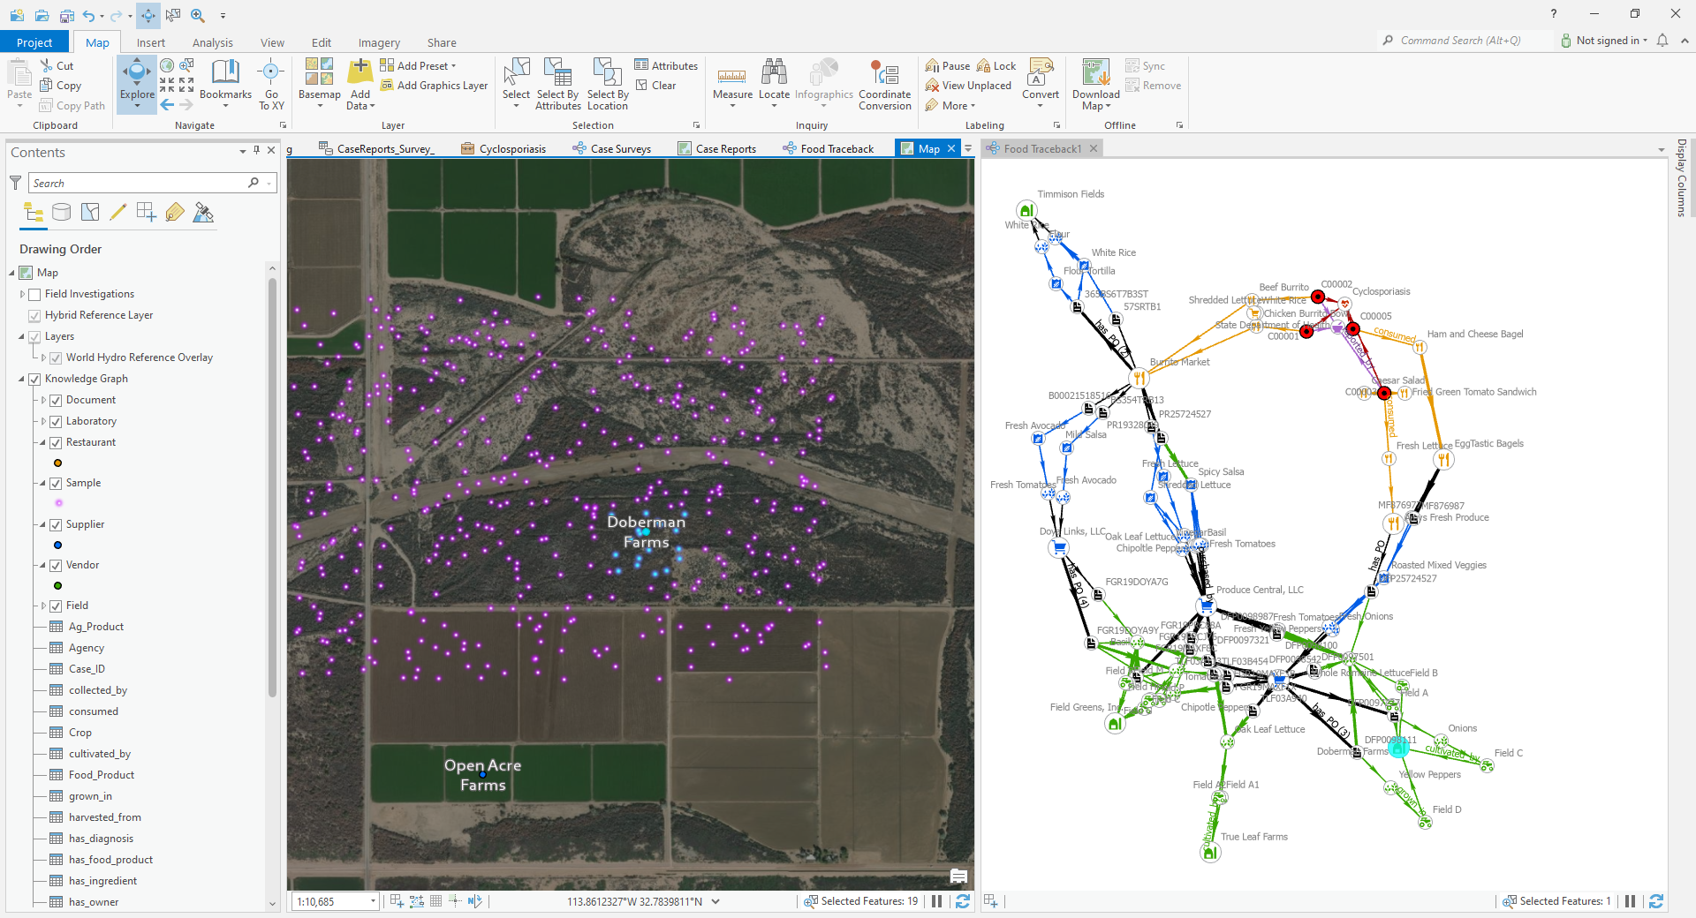Click the Download Map icon
Image resolution: width=1696 pixels, height=918 pixels.
(x=1094, y=78)
